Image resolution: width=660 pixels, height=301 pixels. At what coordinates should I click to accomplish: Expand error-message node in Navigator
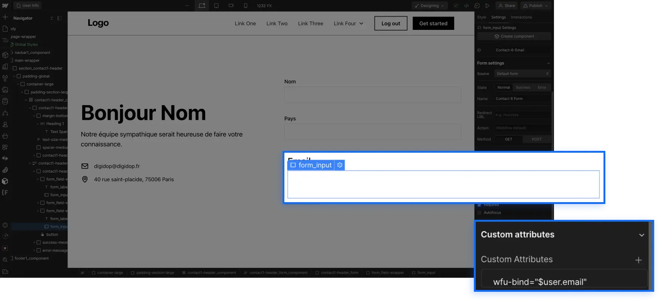click(x=34, y=250)
